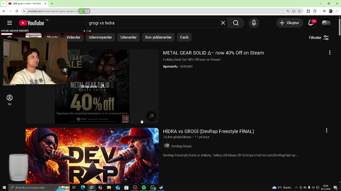Select the Canlı filter chip
Screen dimensions: 341x191
184,37
